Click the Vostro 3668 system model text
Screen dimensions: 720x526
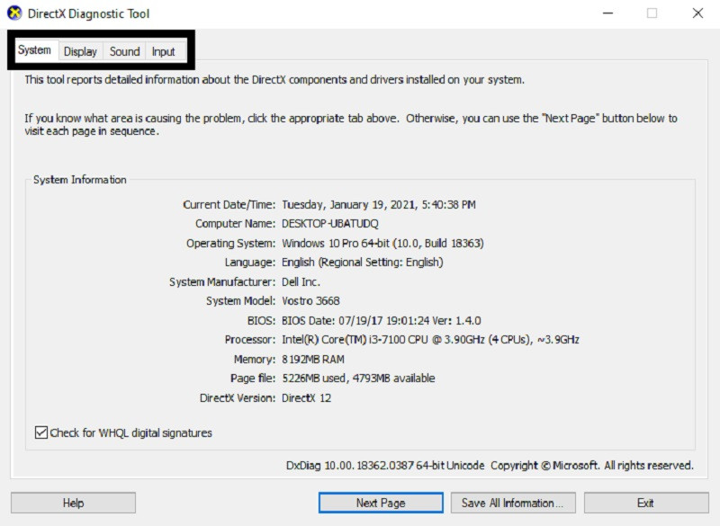point(310,301)
